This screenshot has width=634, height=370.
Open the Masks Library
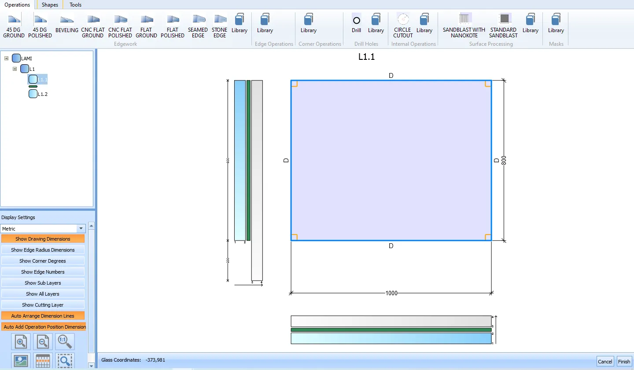(x=556, y=24)
